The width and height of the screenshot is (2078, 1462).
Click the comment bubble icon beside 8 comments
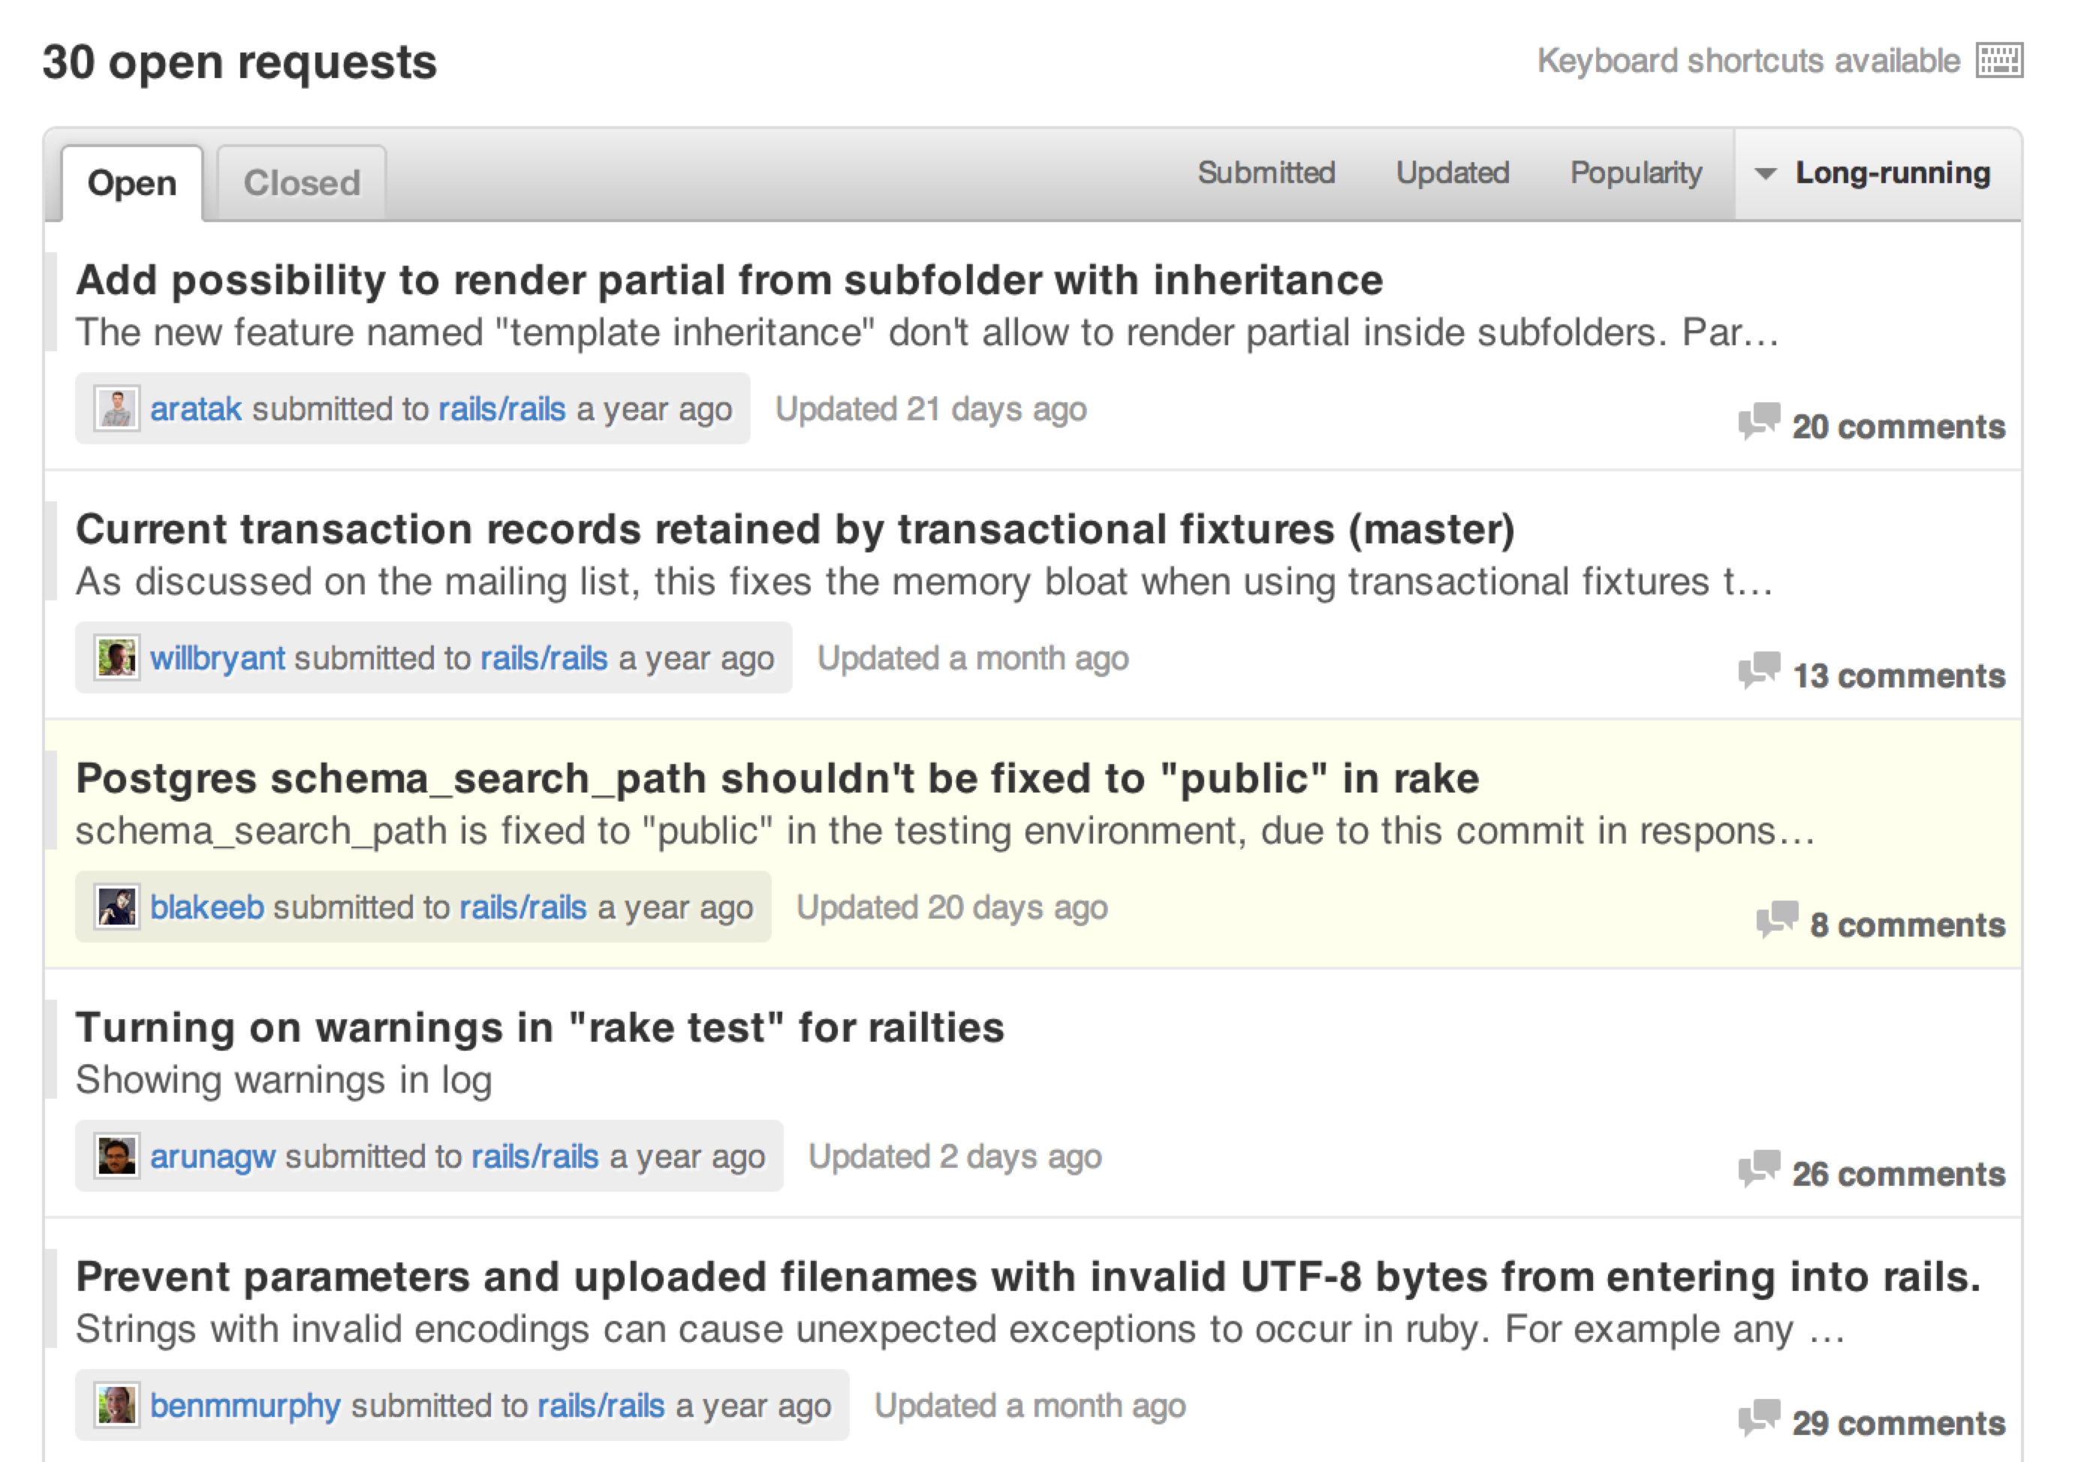coord(1777,920)
